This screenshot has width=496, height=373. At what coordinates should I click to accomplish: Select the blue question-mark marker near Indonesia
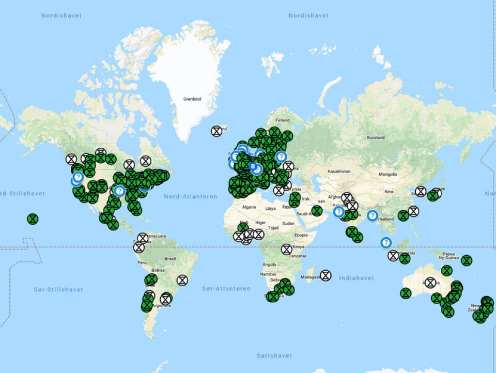pyautogui.click(x=386, y=242)
